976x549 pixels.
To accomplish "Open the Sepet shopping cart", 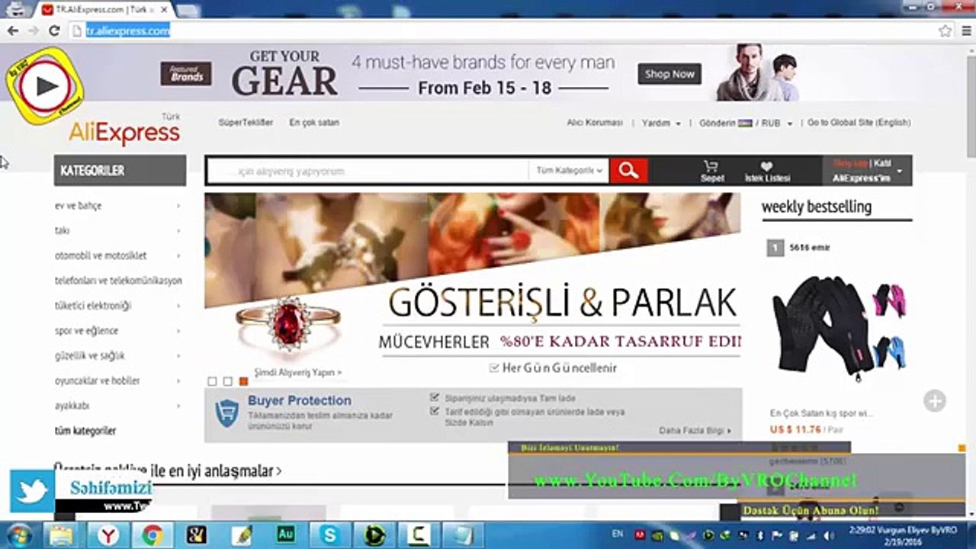I will click(x=712, y=171).
